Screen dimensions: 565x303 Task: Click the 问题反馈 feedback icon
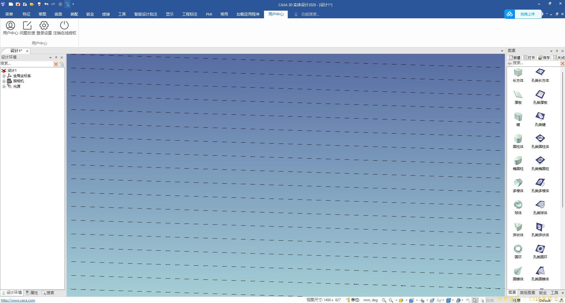pos(27,26)
